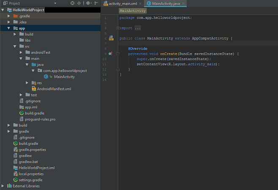Collapse the app module folder
The height and width of the screenshot is (190, 278).
point(9,28)
